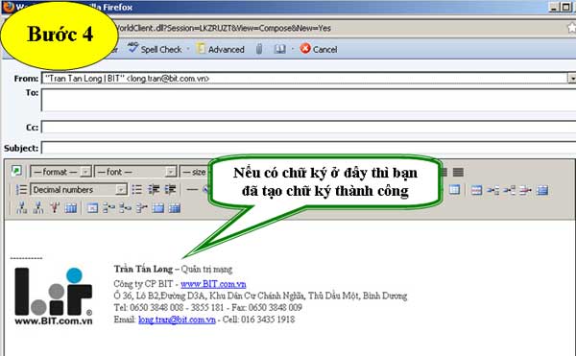576x356 pixels.
Task: Click the paperclip attachment icon
Action: (x=259, y=49)
